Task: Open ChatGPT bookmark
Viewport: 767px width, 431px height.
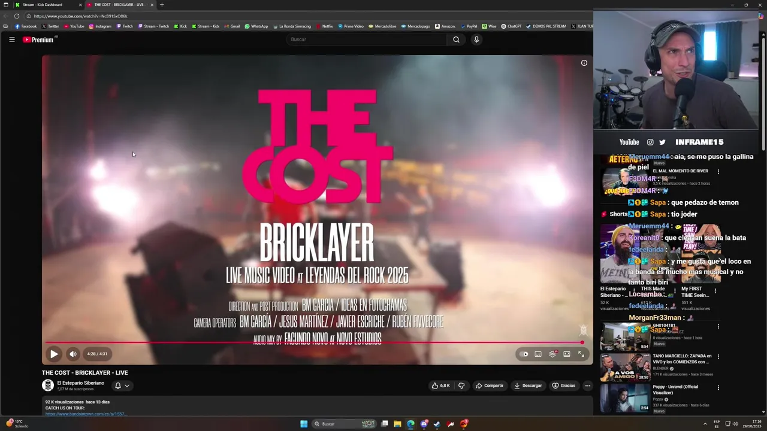Action: (x=511, y=26)
